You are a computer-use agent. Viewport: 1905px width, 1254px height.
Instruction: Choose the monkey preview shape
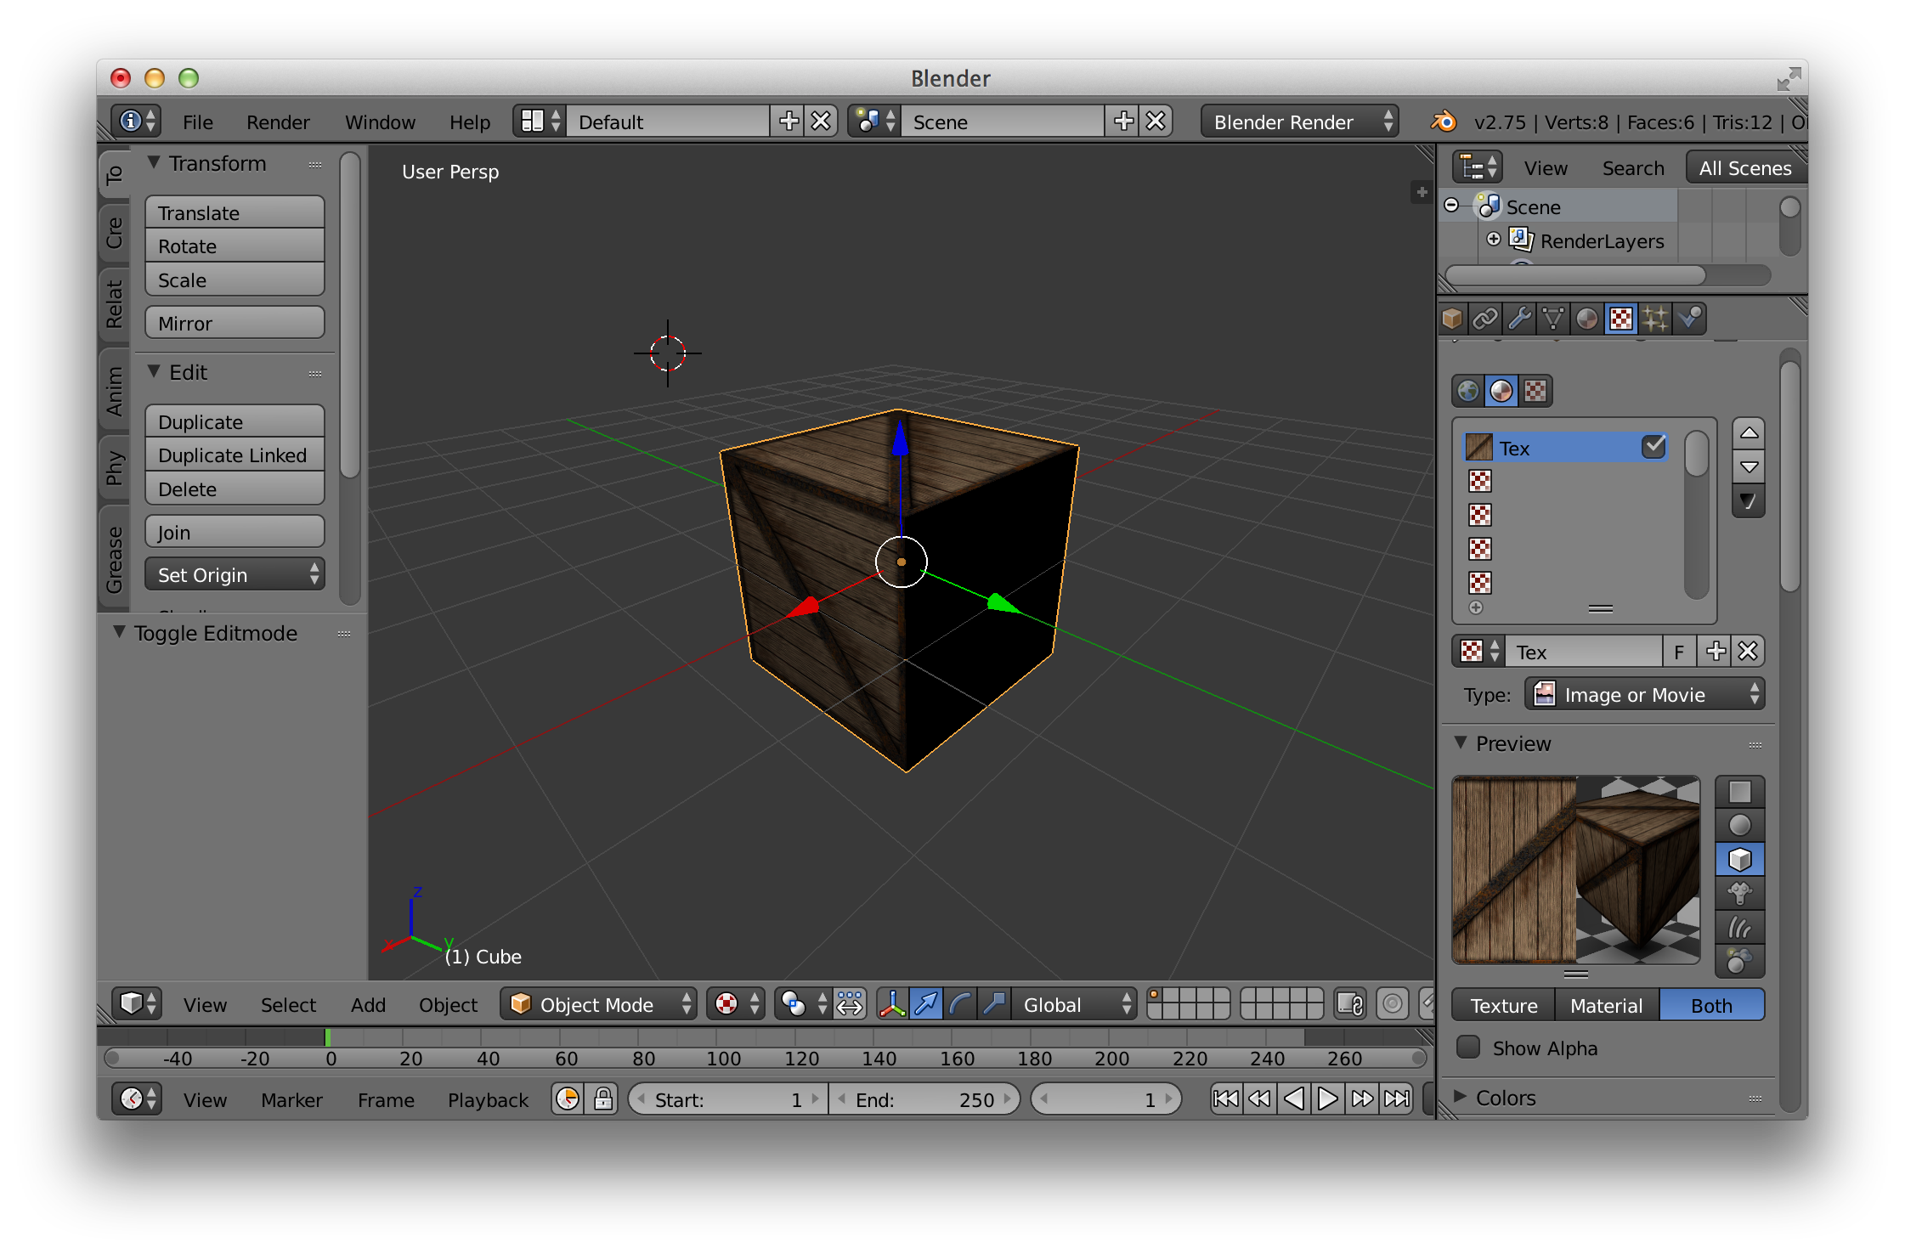click(1739, 894)
